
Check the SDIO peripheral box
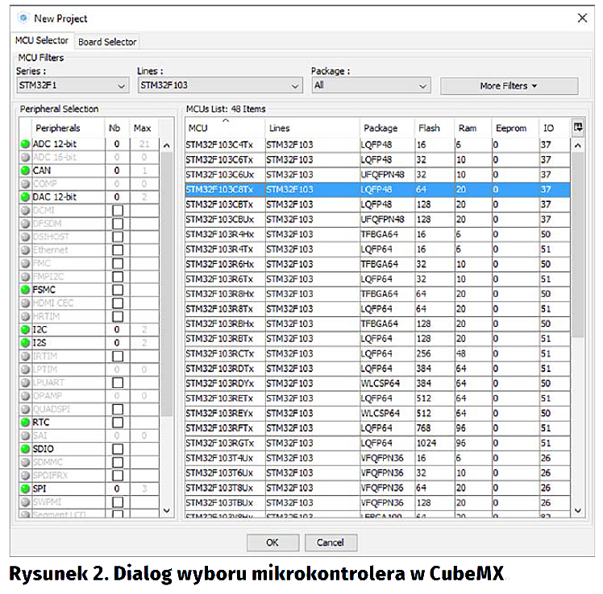coord(118,449)
